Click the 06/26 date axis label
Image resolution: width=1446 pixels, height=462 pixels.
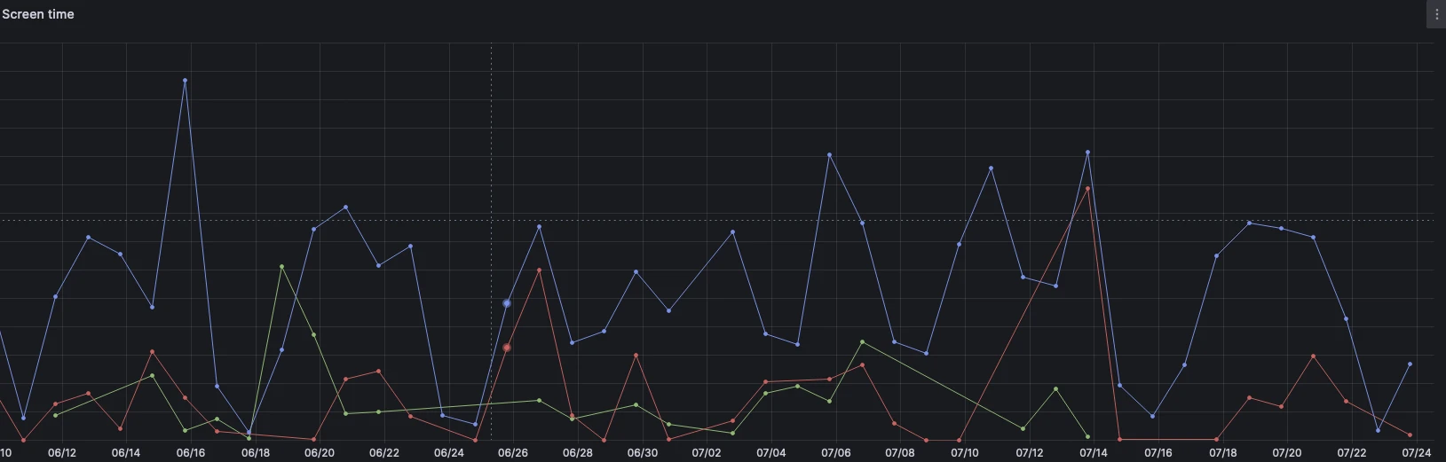tap(513, 452)
